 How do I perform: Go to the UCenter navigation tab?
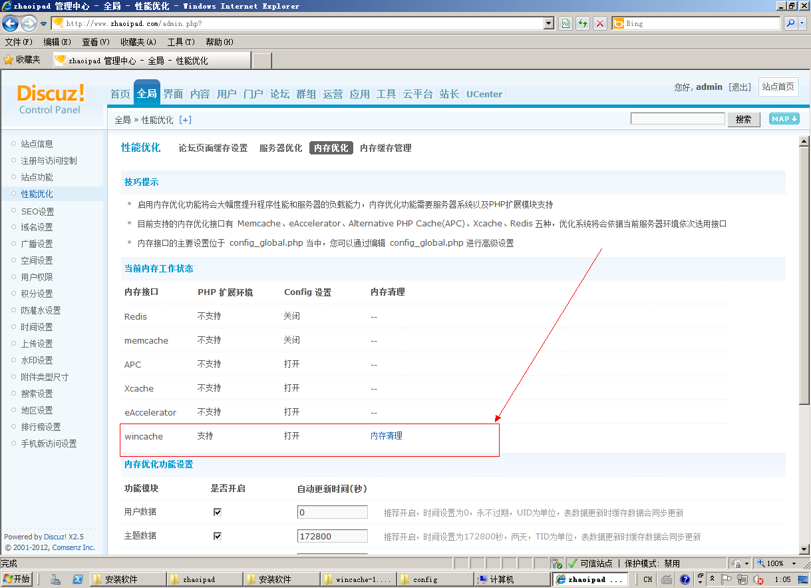[x=484, y=94]
